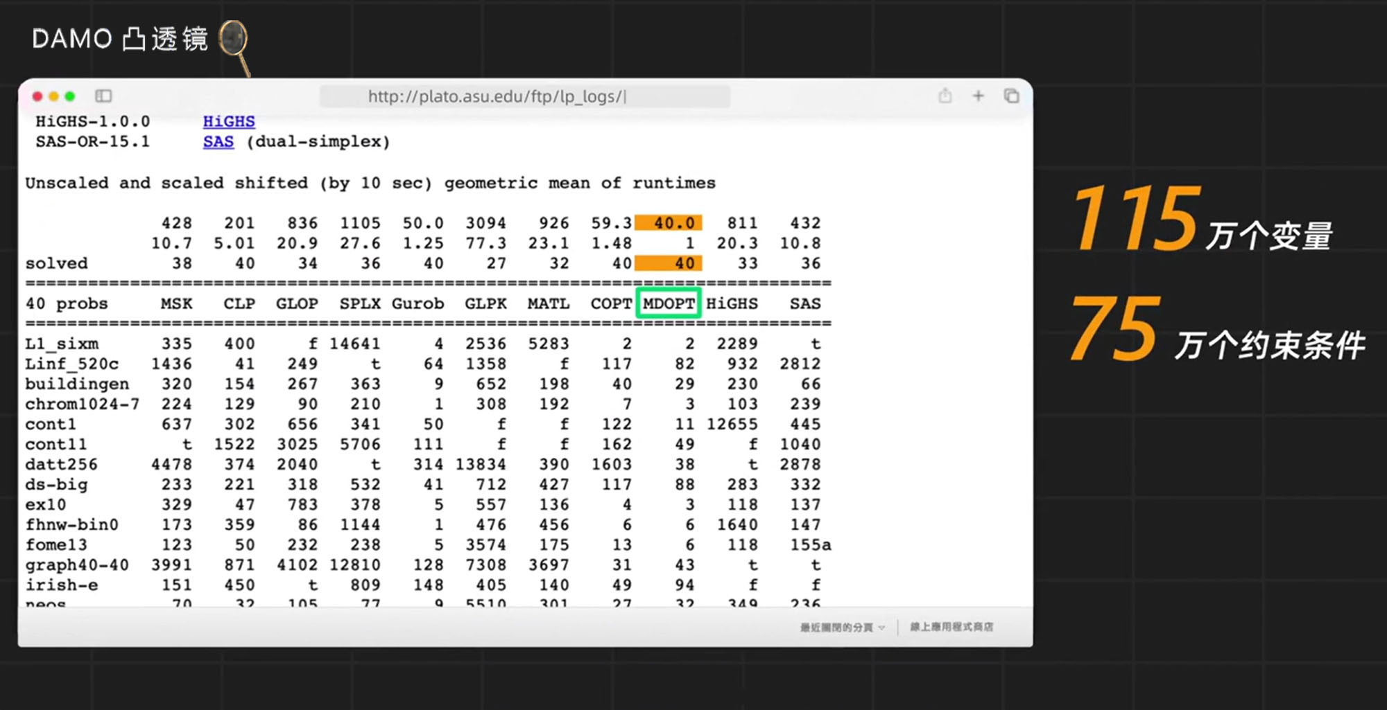The image size is (1387, 710).
Task: Select the fome13 row label
Action: (x=56, y=544)
